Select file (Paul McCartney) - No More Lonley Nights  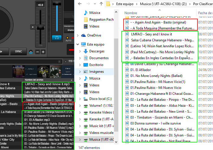coord(162,52)
